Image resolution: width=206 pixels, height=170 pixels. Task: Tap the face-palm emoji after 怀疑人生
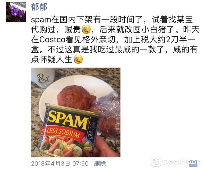point(78,59)
